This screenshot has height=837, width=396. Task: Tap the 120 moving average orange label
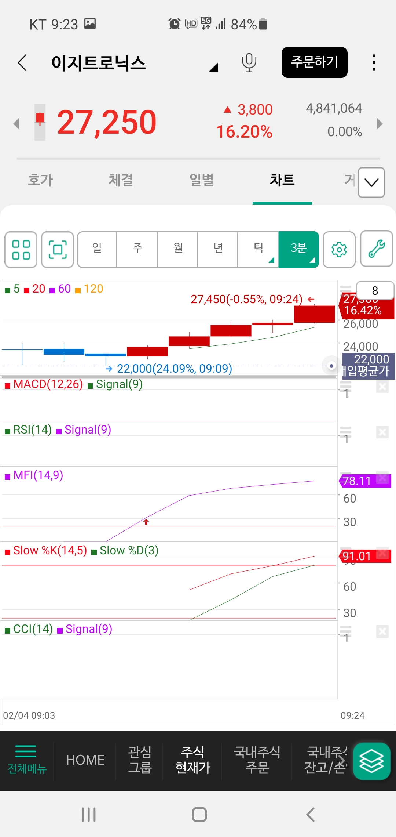click(x=93, y=289)
